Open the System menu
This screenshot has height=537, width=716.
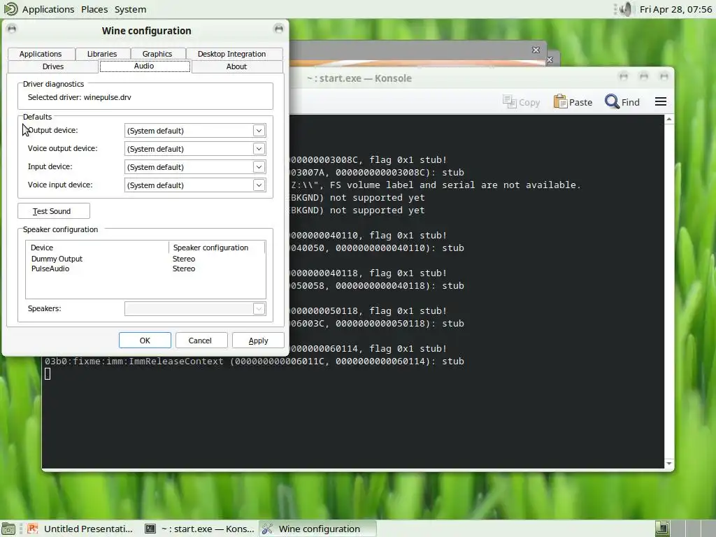[x=130, y=9]
